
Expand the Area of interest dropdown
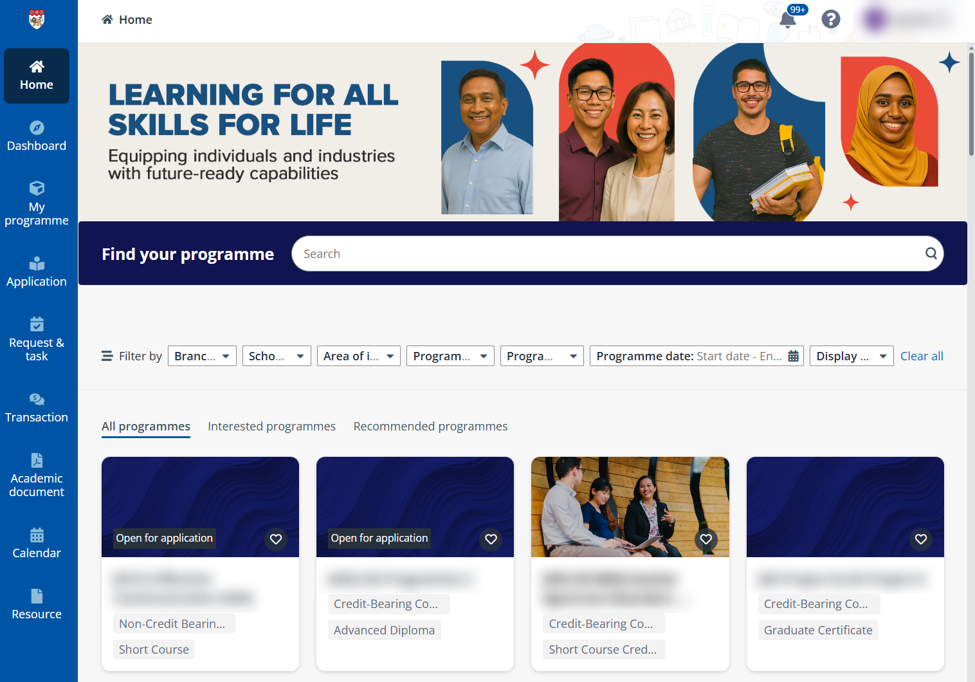point(358,356)
